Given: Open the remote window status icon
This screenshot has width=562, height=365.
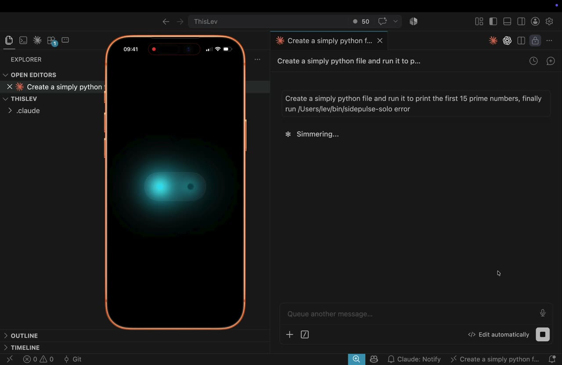Looking at the screenshot, I should point(10,359).
